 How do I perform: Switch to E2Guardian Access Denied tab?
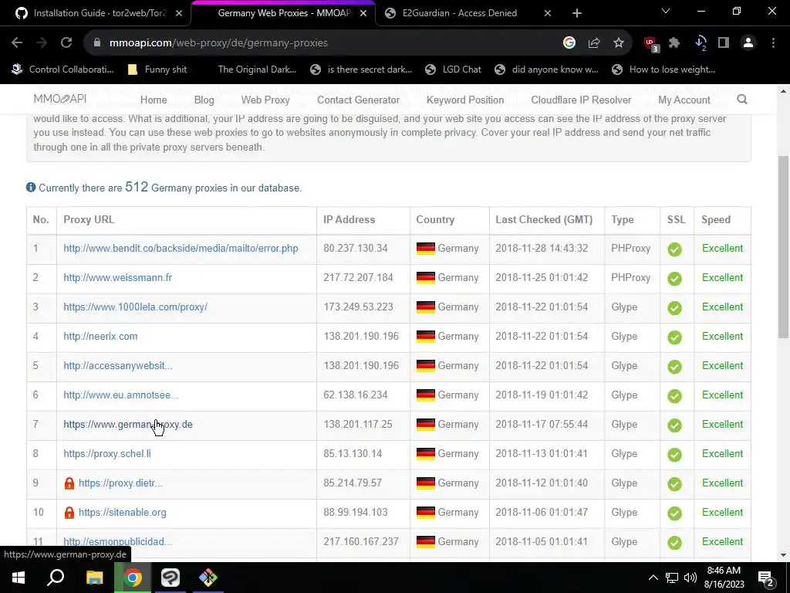tap(460, 13)
